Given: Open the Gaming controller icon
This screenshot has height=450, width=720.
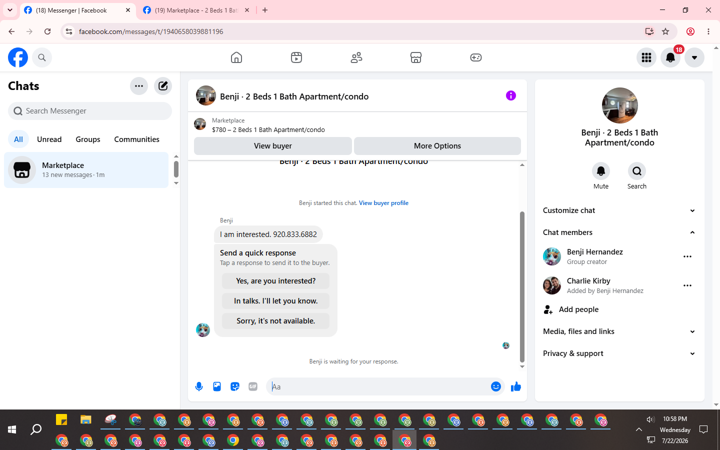Looking at the screenshot, I should [476, 57].
